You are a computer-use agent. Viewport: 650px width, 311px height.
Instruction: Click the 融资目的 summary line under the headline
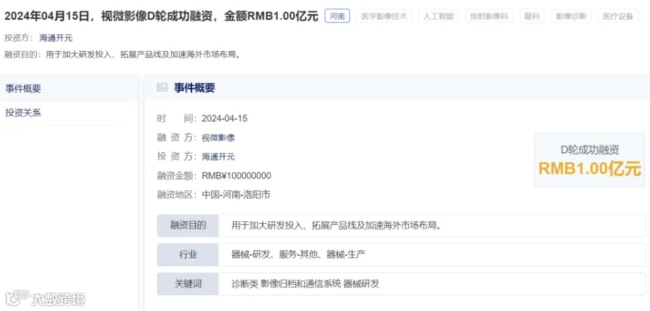123,54
